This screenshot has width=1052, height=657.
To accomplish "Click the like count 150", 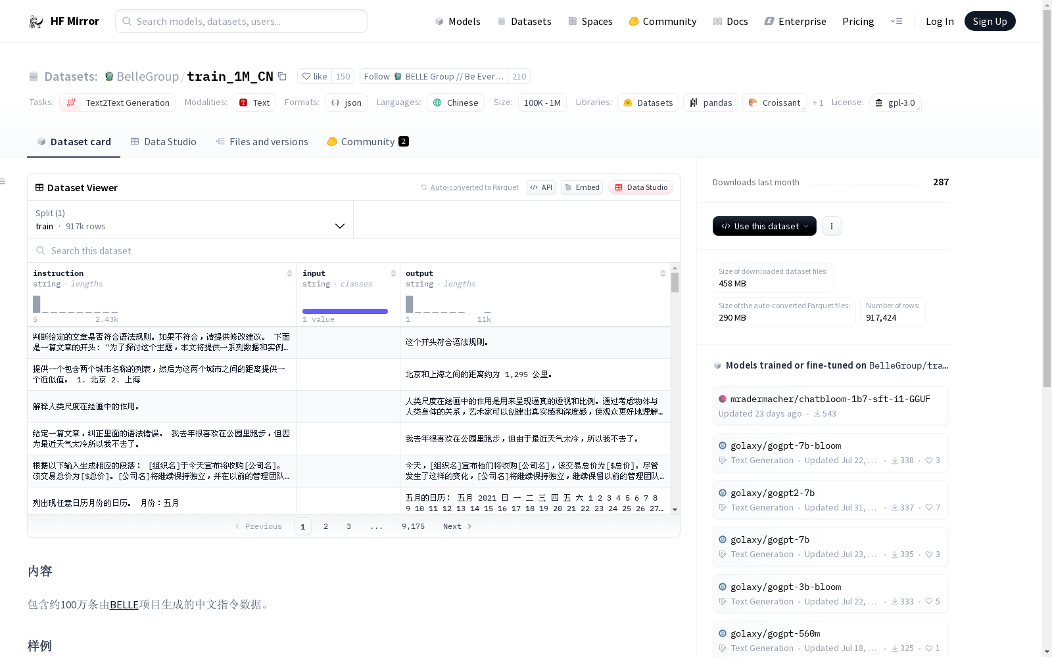I will pyautogui.click(x=343, y=76).
